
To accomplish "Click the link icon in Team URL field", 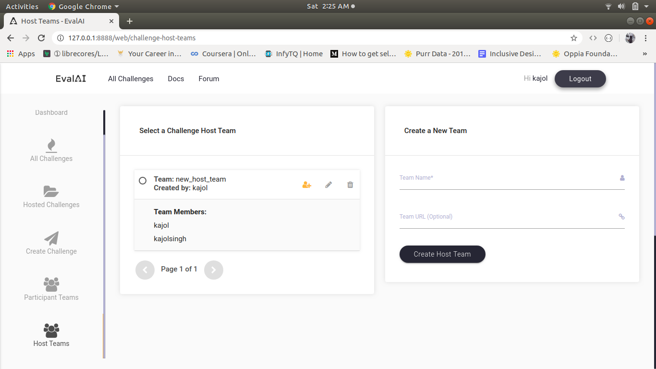I will [x=622, y=217].
